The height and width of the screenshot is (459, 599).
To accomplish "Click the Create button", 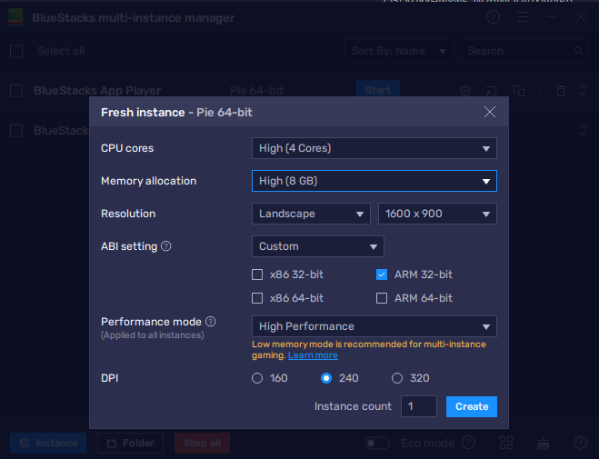I will [472, 406].
